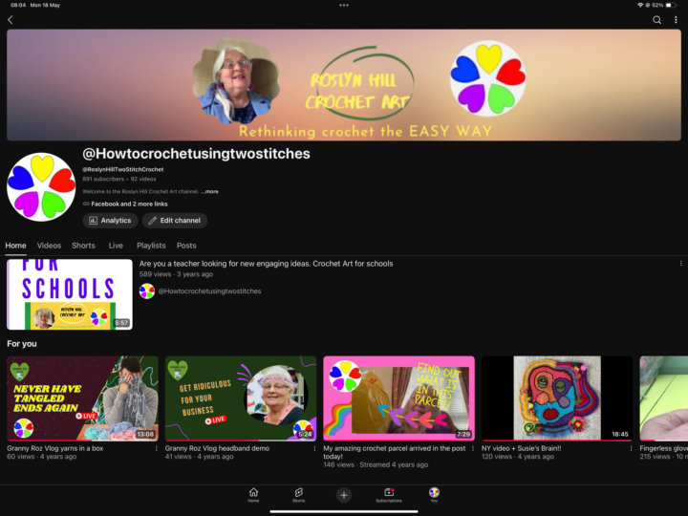Screen dimensions: 688x516
Task: Click the @RoslynHillTwoStitchCrochet handle
Action: click(123, 169)
